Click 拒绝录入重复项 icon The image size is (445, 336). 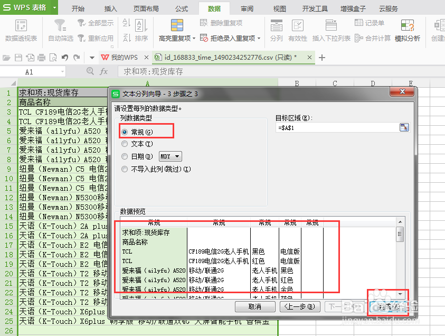click(204, 38)
